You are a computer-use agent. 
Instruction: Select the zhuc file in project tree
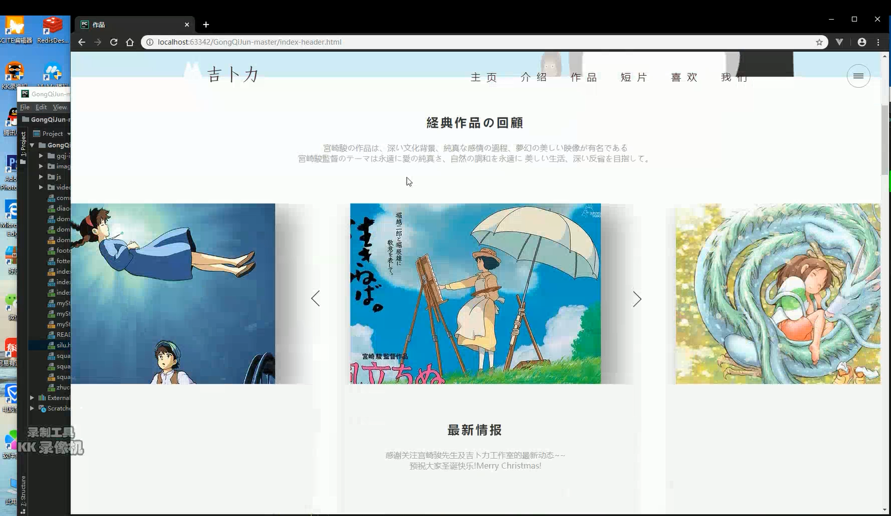pos(59,387)
